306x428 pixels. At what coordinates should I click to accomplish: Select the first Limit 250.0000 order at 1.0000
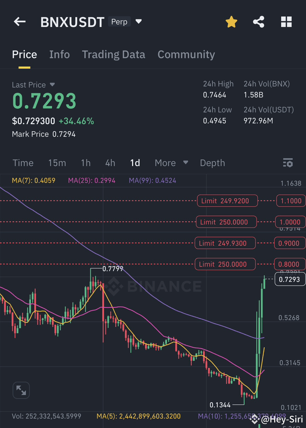227,222
